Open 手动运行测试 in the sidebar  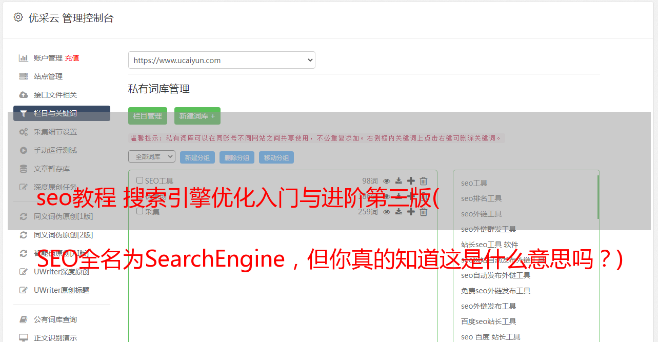click(x=55, y=150)
